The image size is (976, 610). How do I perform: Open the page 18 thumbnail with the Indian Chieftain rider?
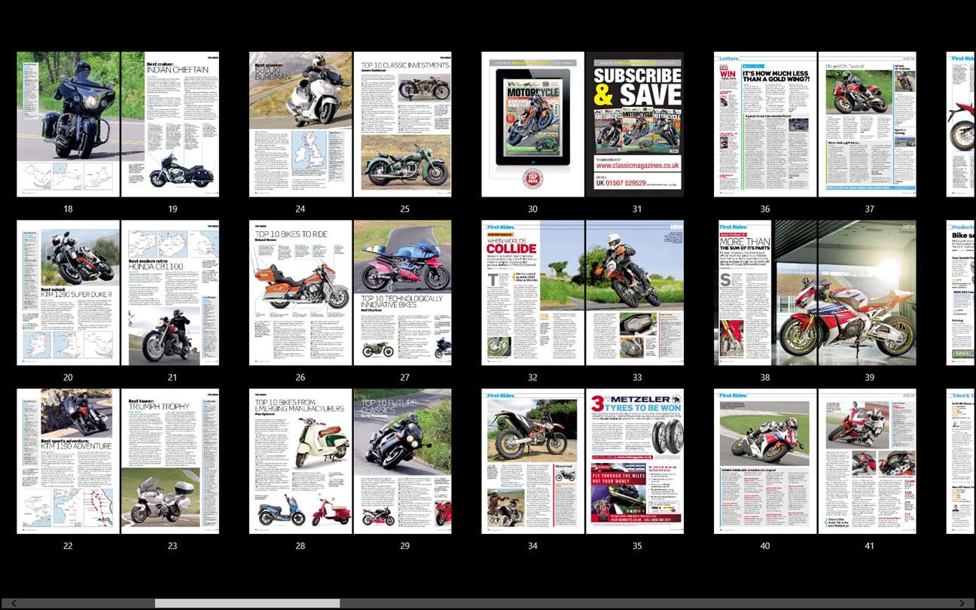coord(69,124)
